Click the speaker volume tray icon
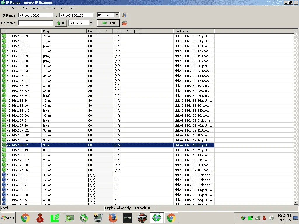 [271, 218]
